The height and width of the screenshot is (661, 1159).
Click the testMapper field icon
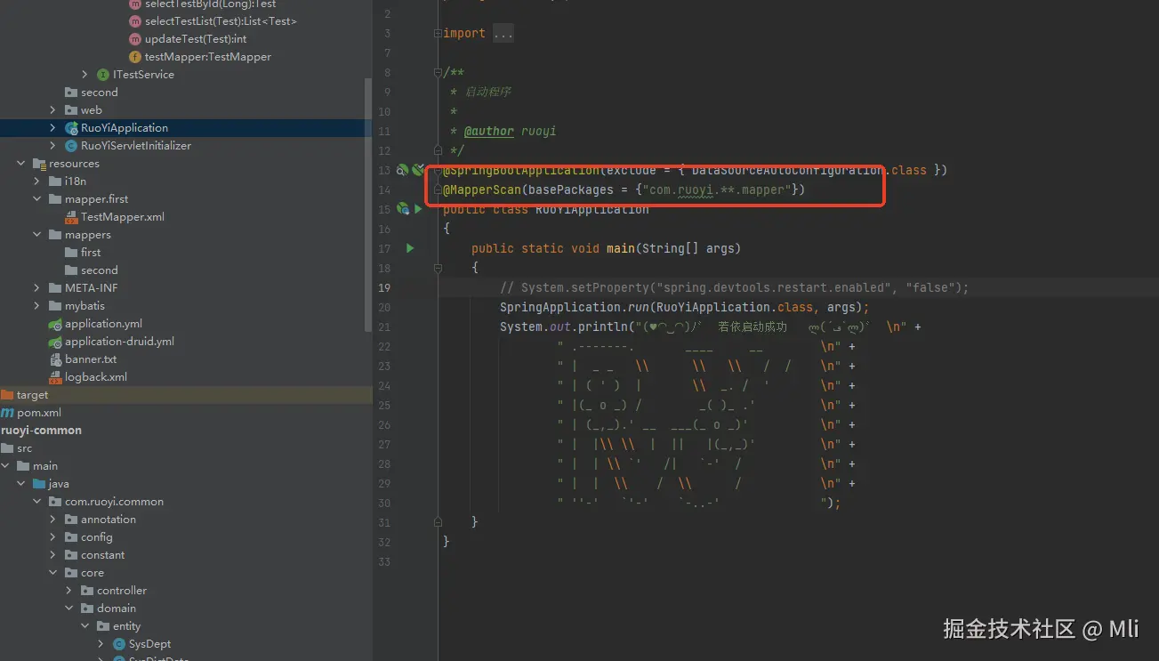[135, 57]
